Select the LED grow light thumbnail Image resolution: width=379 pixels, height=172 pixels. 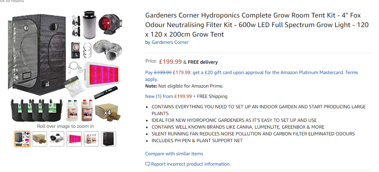click(x=74, y=139)
